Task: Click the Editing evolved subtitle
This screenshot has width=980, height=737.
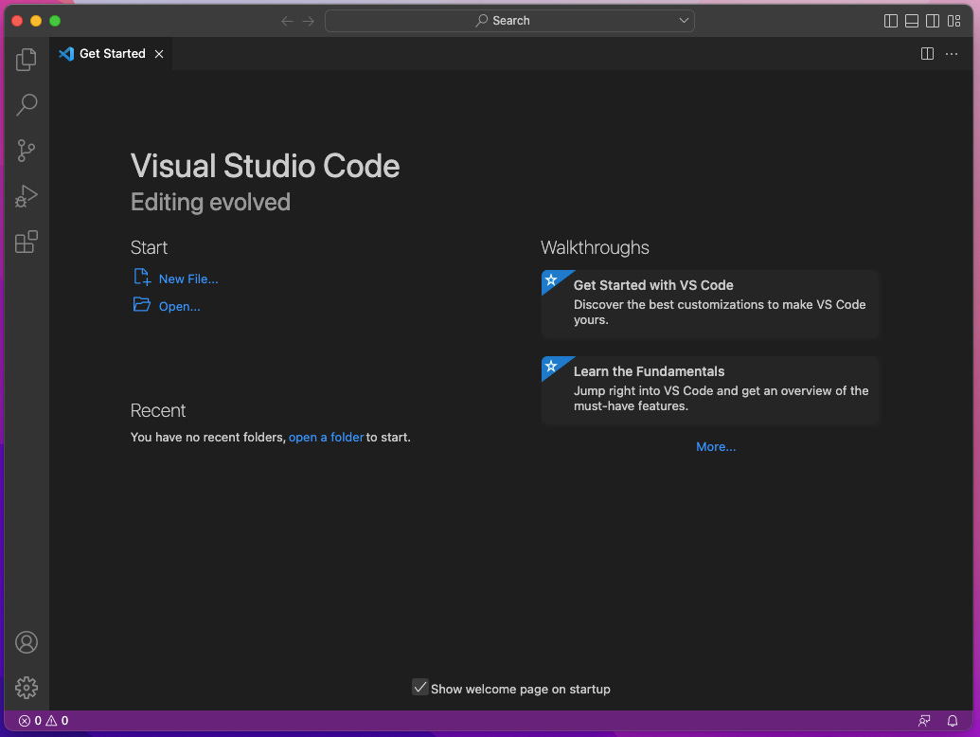Action: pyautogui.click(x=210, y=203)
